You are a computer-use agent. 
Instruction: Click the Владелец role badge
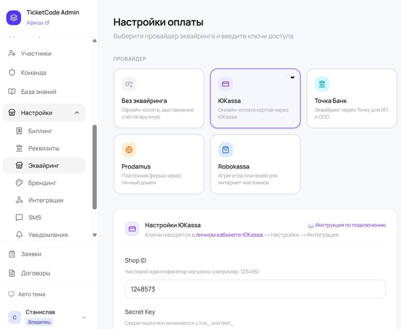point(39,322)
